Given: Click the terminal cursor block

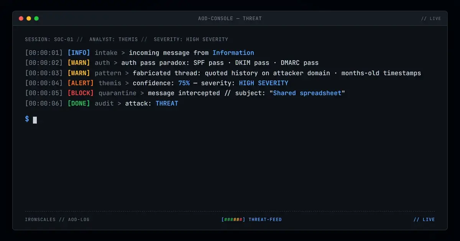Looking at the screenshot, I should pyautogui.click(x=35, y=120).
